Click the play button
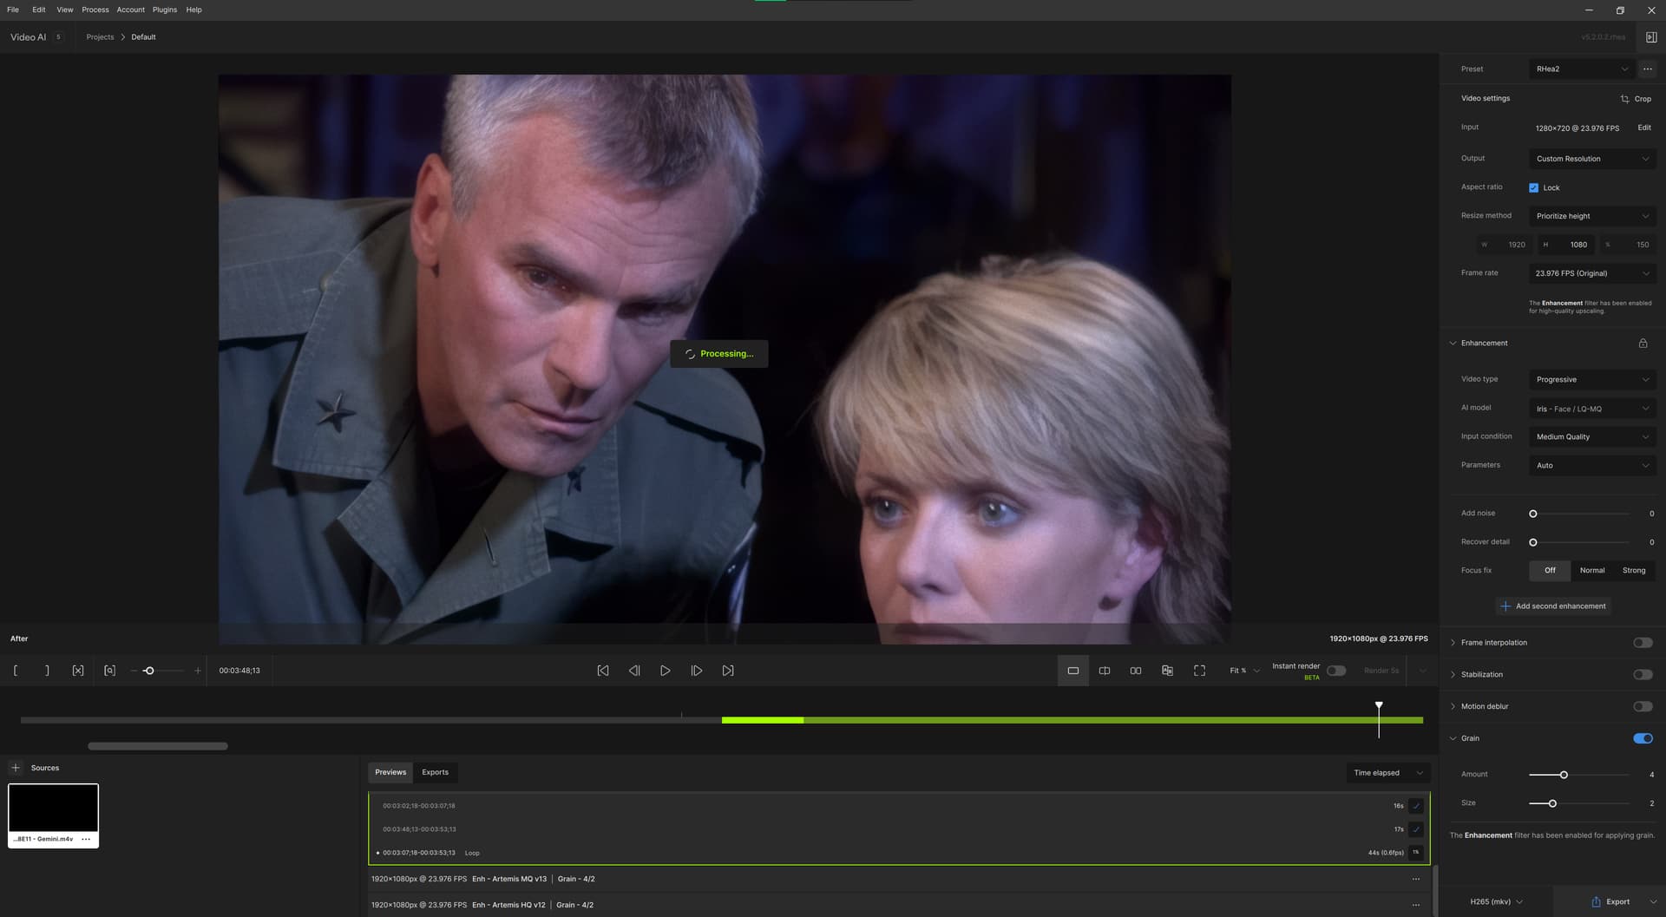This screenshot has height=917, width=1666. [x=665, y=671]
